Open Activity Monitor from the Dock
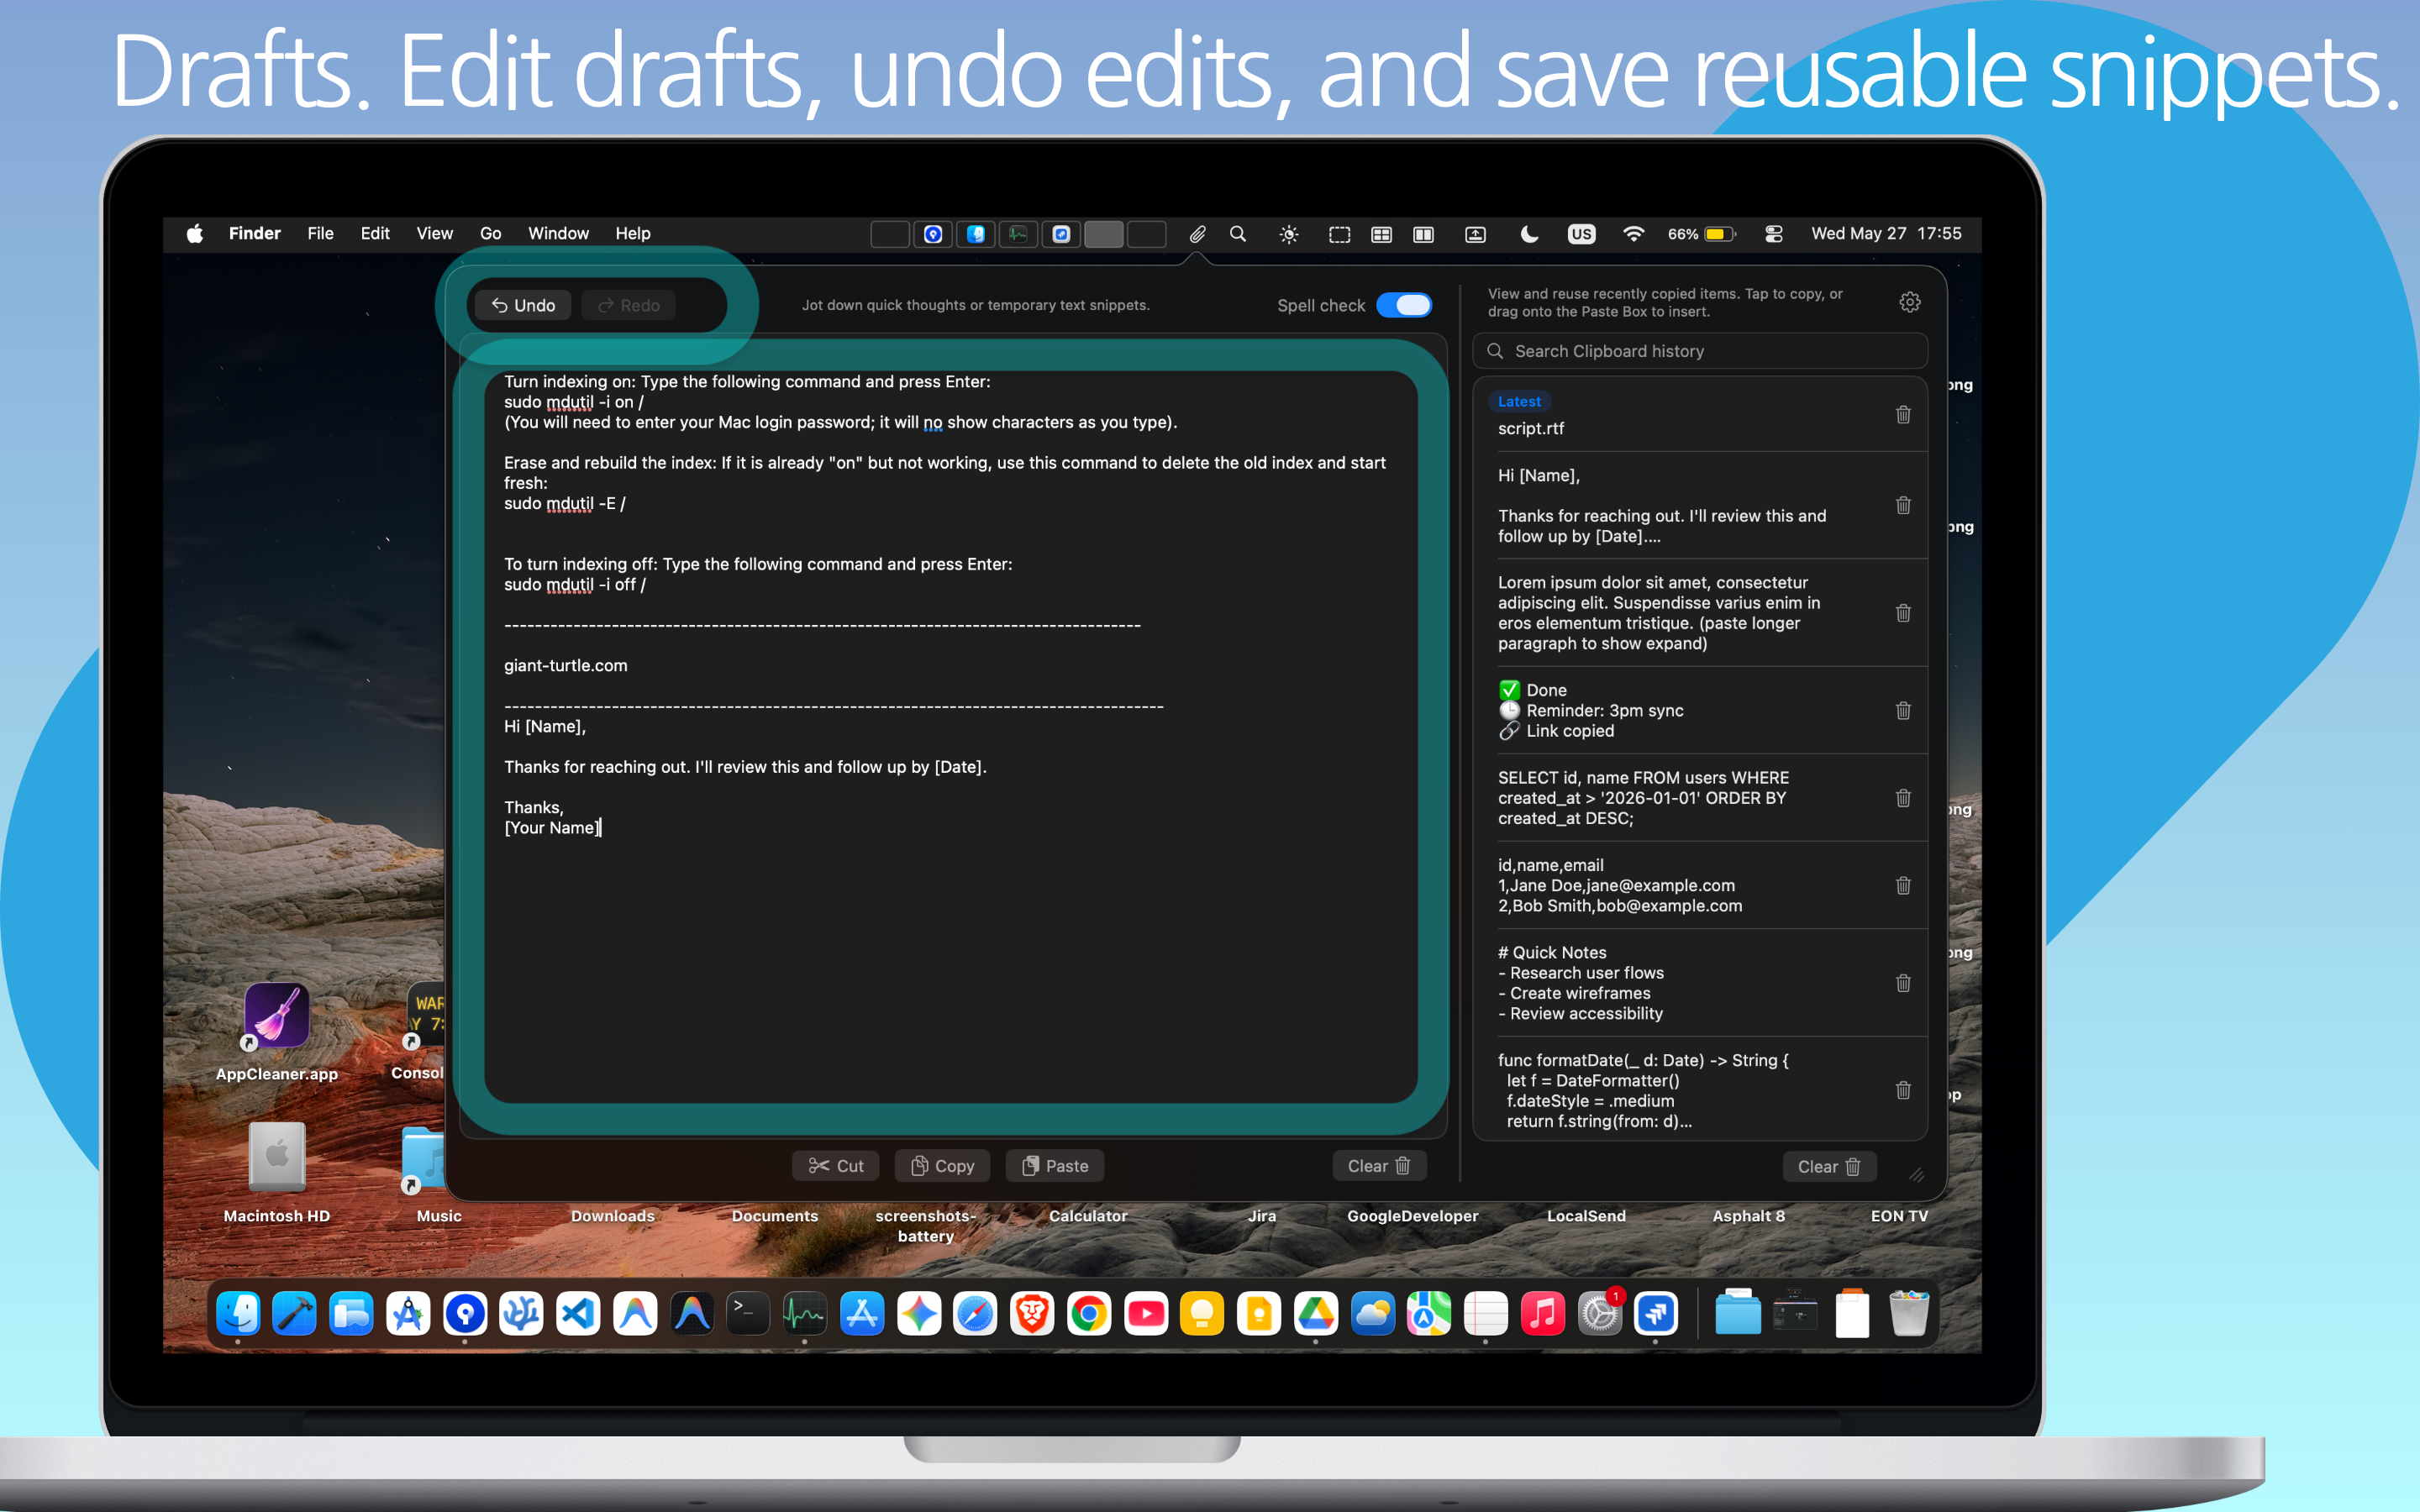The image size is (2420, 1512). (805, 1314)
